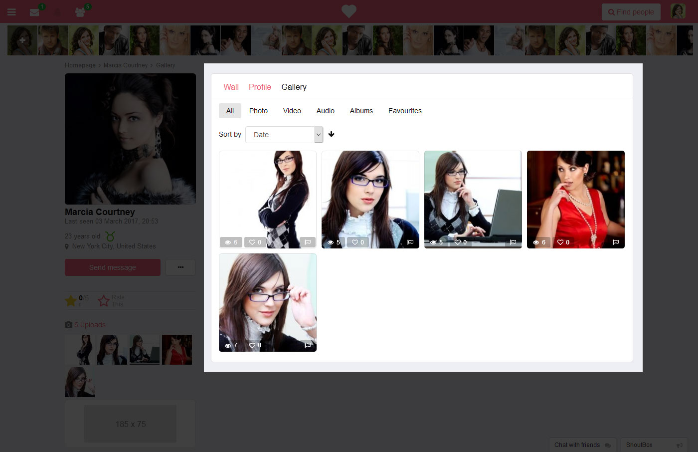Click views eye icon on laptop photo

pyautogui.click(x=433, y=242)
